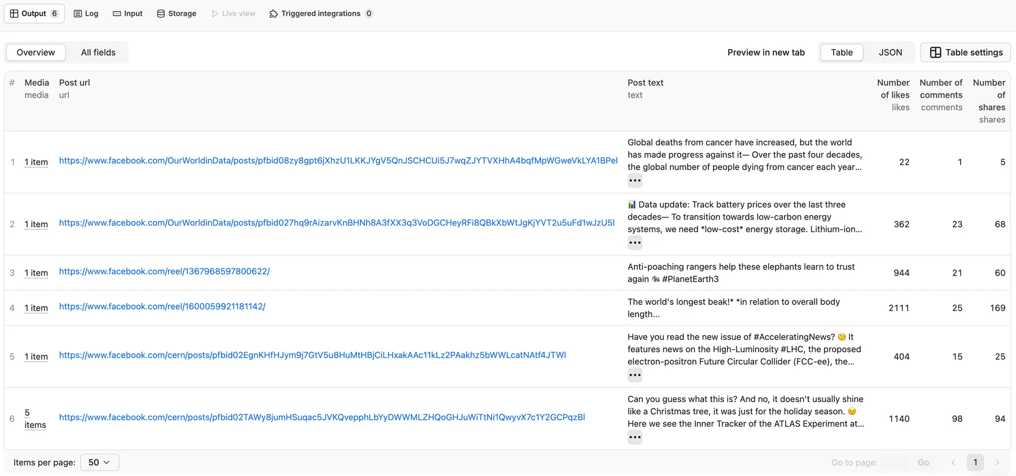This screenshot has height=476, width=1016.
Task: Open the Input tab
Action: tap(128, 14)
